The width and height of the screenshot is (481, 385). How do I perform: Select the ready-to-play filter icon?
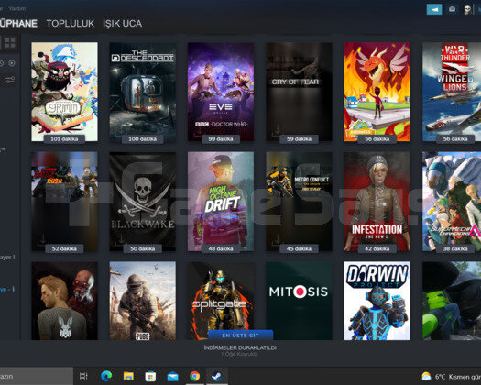click(x=12, y=63)
